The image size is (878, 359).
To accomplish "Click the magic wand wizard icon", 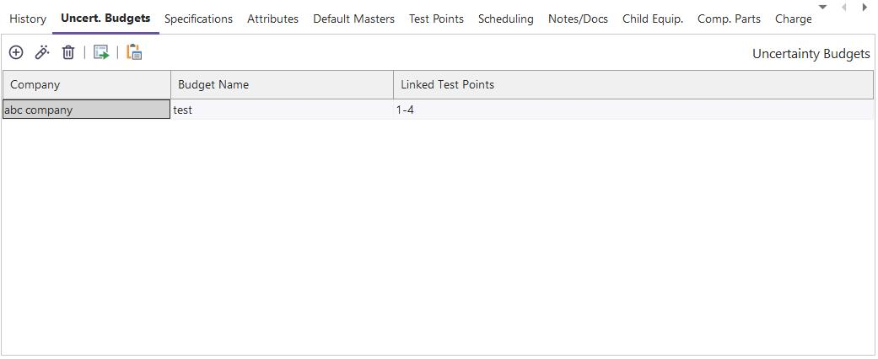I will (x=42, y=52).
